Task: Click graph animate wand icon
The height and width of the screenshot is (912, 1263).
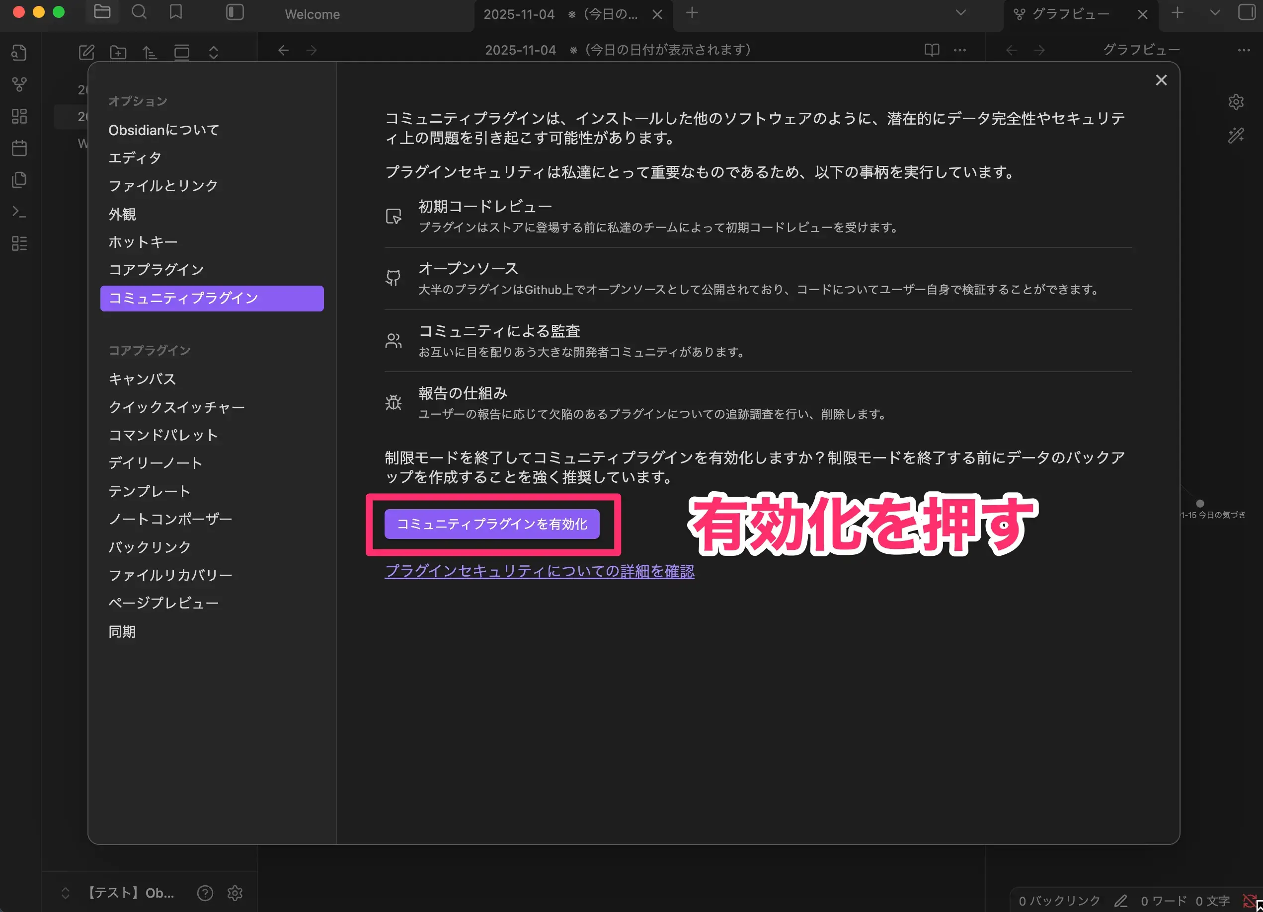Action: (1236, 135)
